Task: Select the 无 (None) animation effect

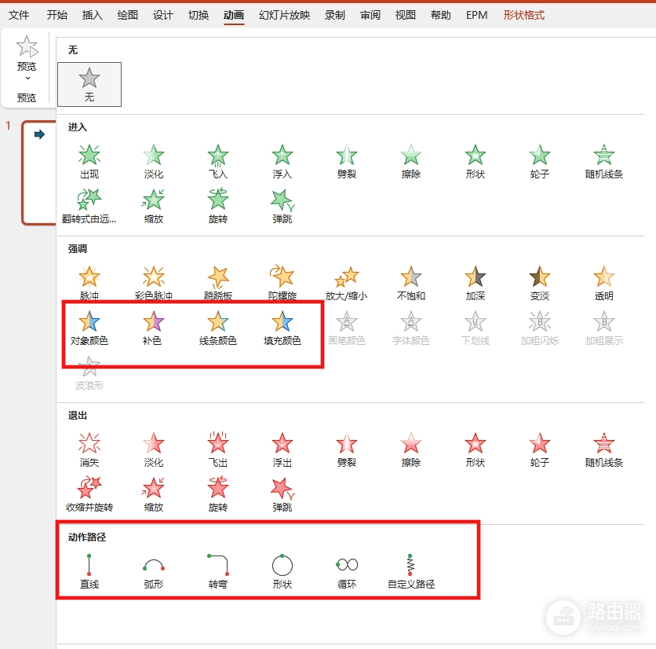Action: coord(89,84)
